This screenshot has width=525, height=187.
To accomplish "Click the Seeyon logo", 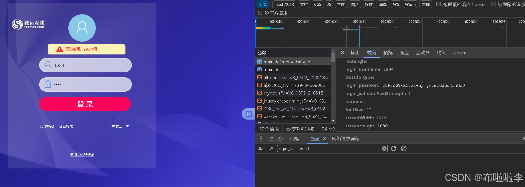I will [28, 24].
